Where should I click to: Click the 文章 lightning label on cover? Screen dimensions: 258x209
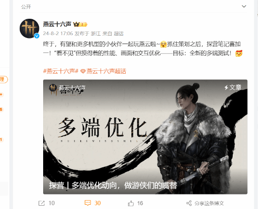pyautogui.click(x=233, y=87)
